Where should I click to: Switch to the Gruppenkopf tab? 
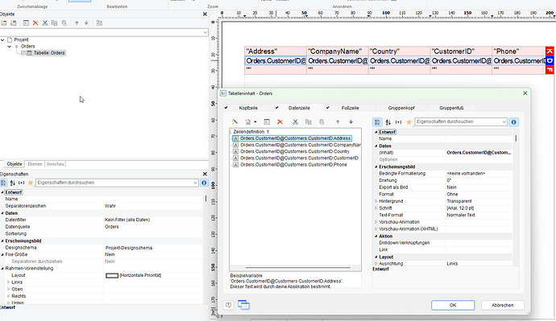pos(401,108)
